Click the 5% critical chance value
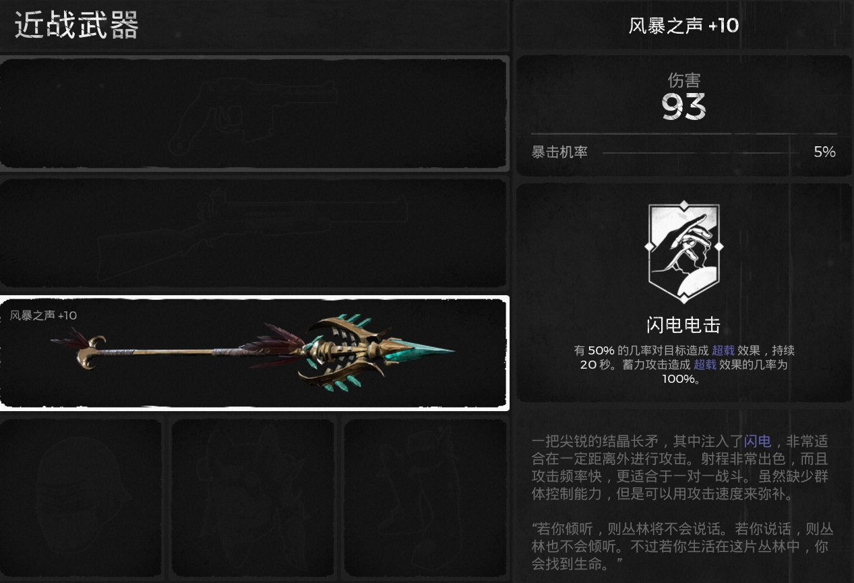This screenshot has width=854, height=583. tap(824, 152)
